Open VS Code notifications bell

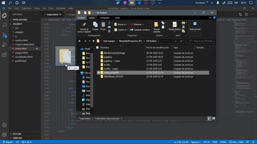[x=253, y=142]
